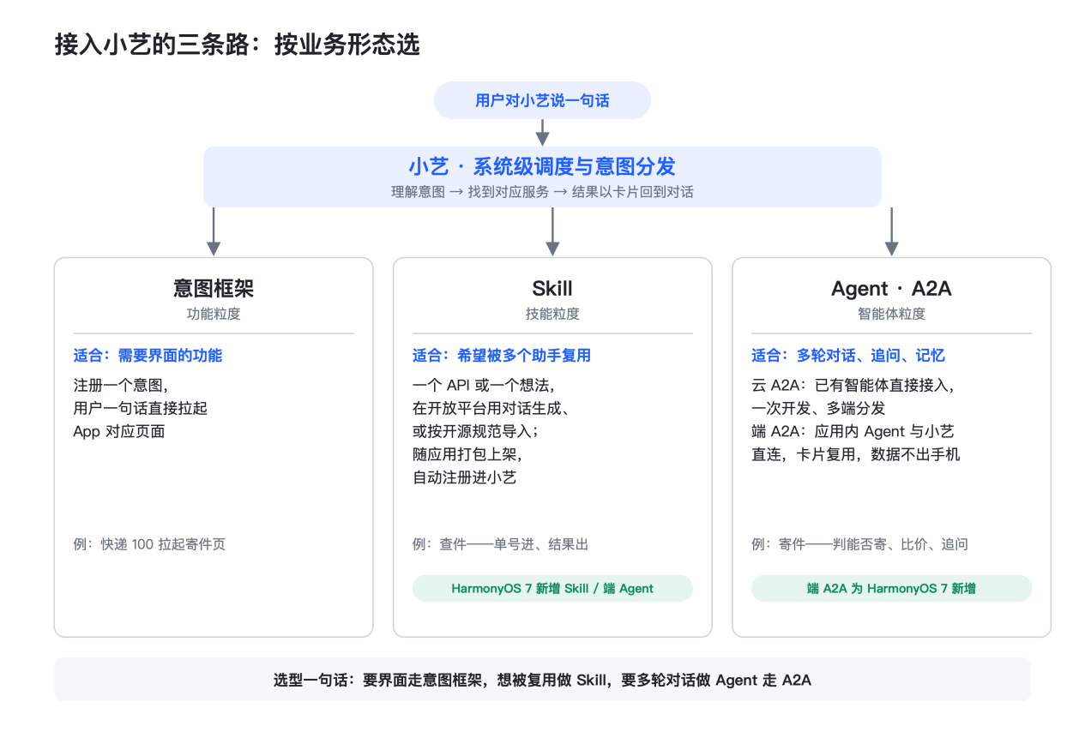Click 适合：希望被多个助手复用

501,355
